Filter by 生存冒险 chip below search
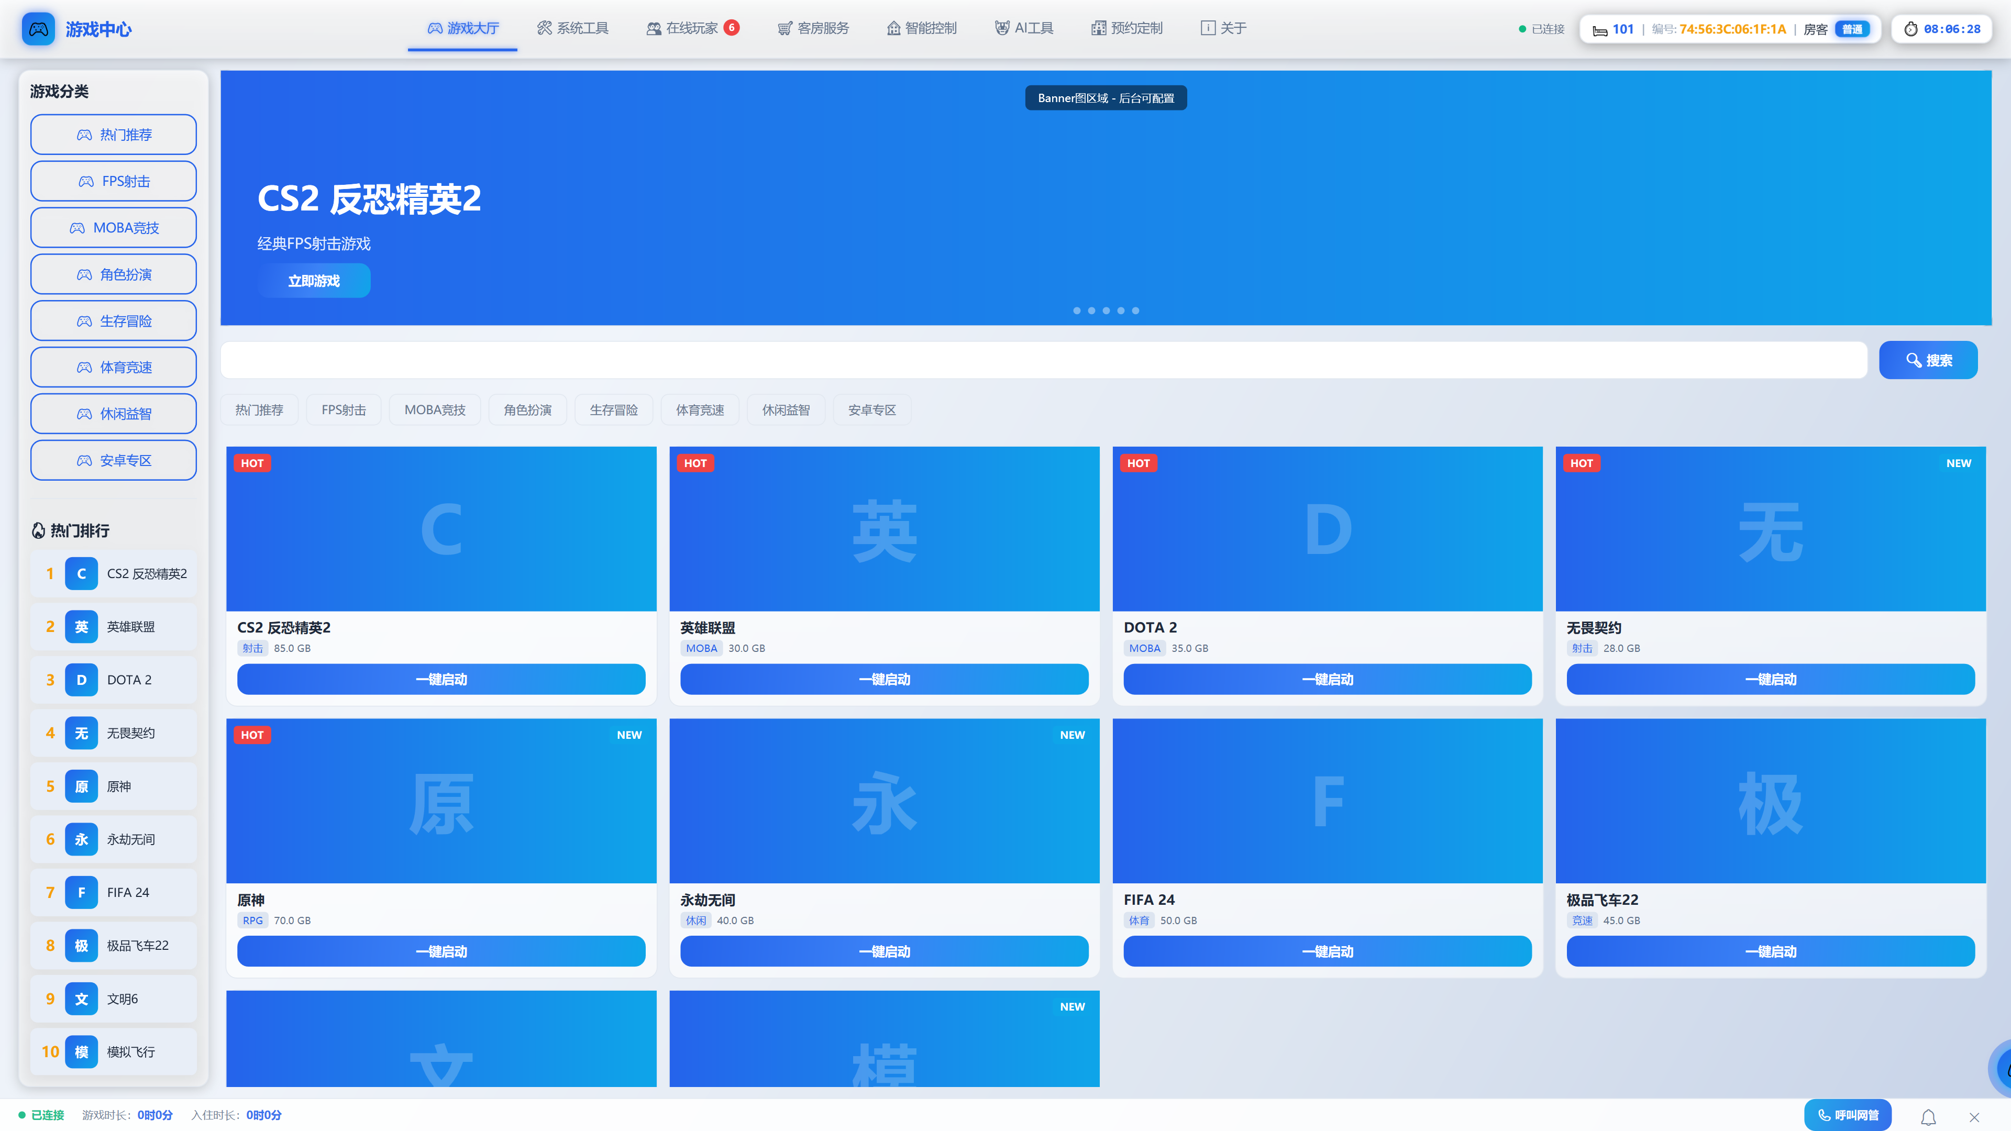This screenshot has height=1131, width=2011. point(614,410)
